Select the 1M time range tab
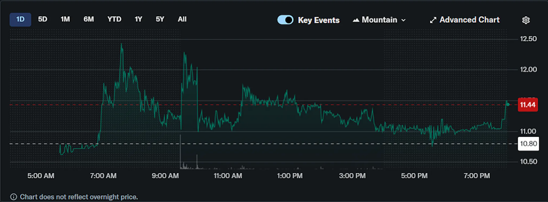The height and width of the screenshot is (202, 548). [x=65, y=19]
